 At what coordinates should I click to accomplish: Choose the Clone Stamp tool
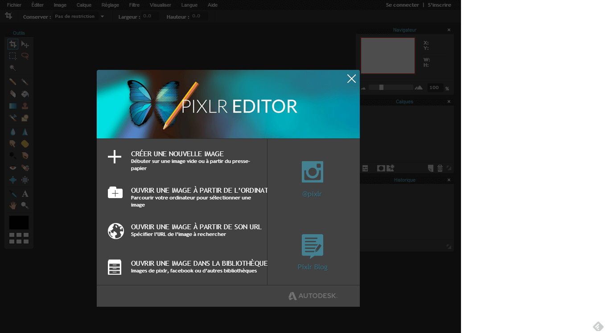(25, 106)
